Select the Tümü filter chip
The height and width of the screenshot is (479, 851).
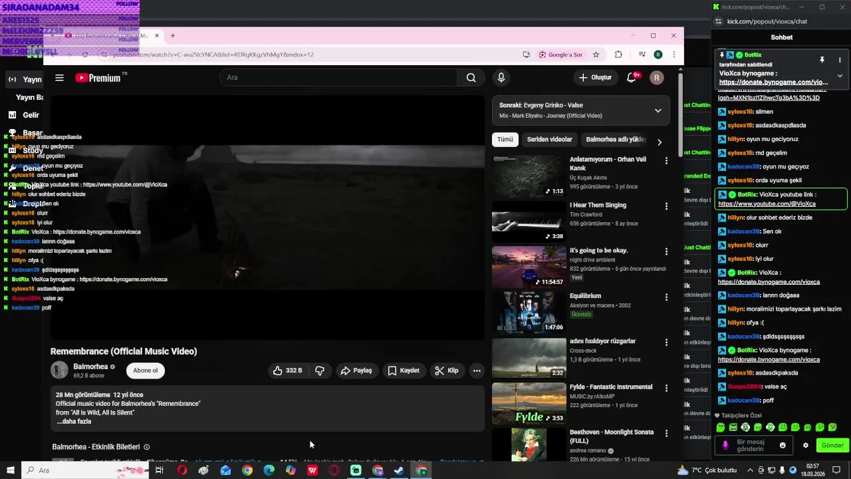505,140
